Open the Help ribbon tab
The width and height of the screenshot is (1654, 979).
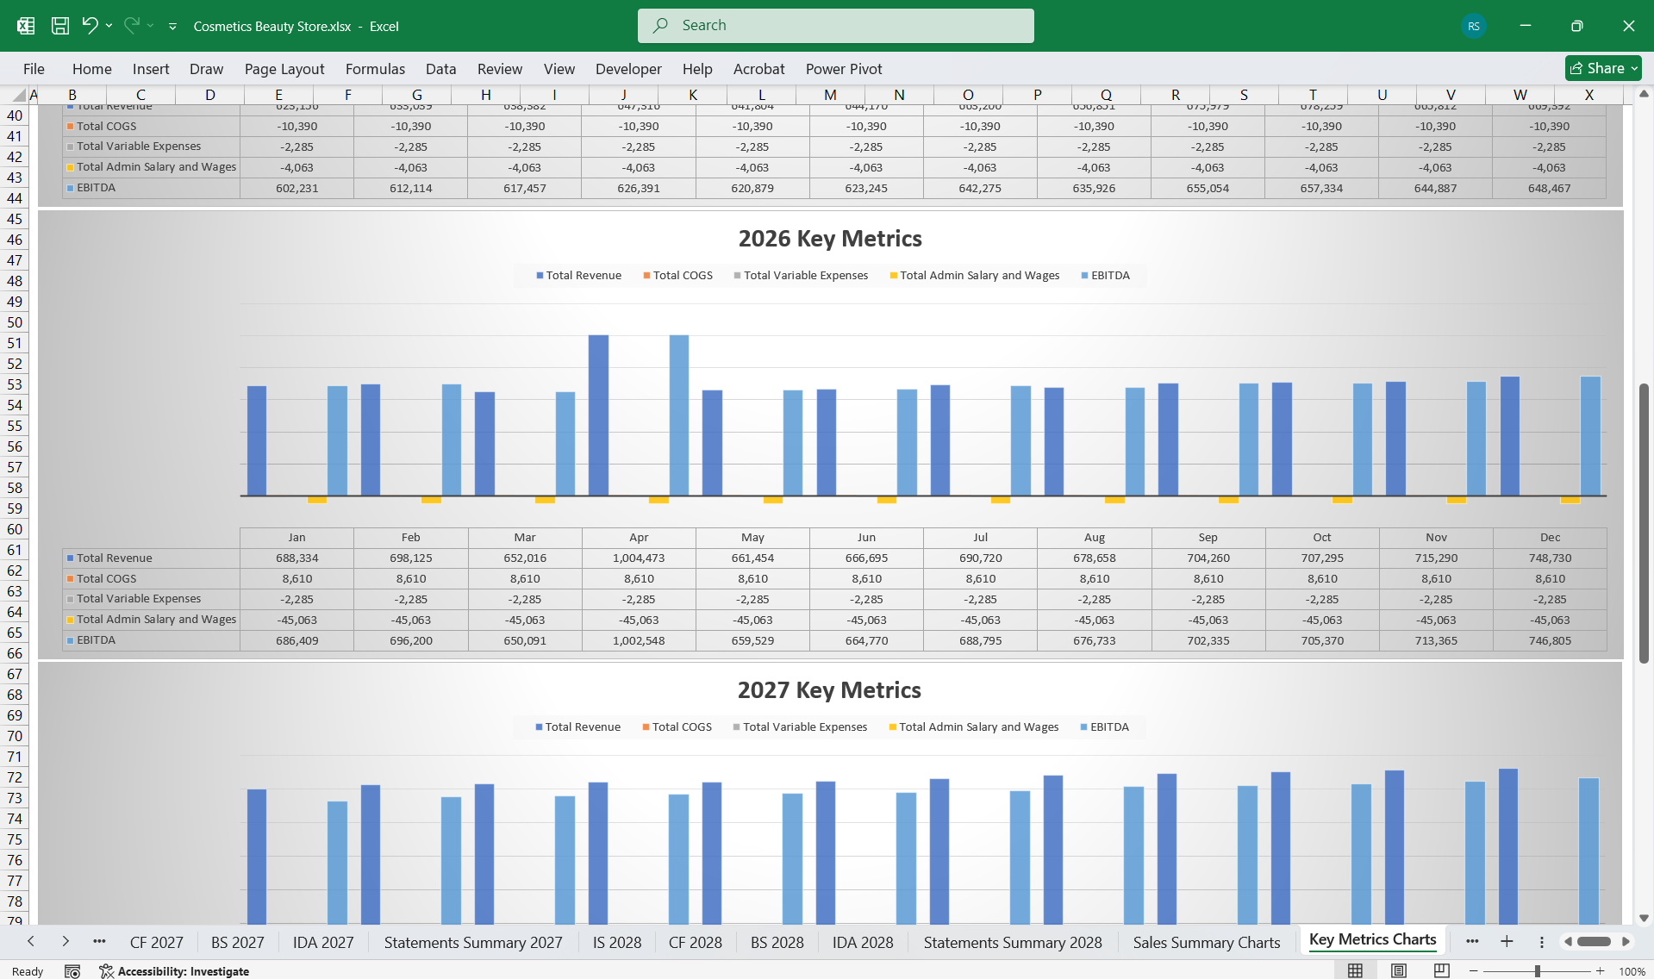point(697,69)
